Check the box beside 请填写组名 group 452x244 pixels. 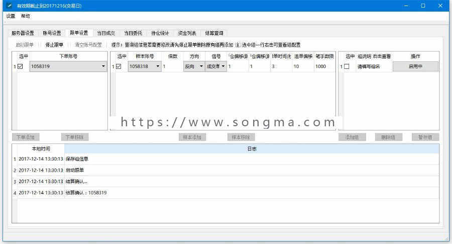pyautogui.click(x=347, y=66)
